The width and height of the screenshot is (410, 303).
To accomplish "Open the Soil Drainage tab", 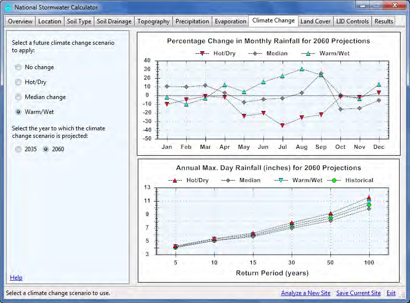I will point(114,21).
